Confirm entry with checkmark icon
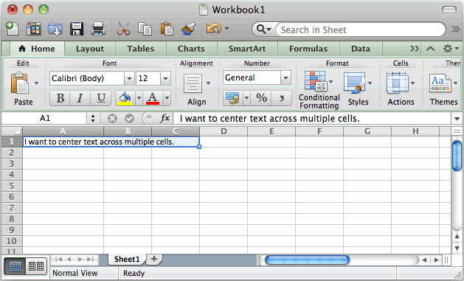 pyautogui.click(x=129, y=119)
